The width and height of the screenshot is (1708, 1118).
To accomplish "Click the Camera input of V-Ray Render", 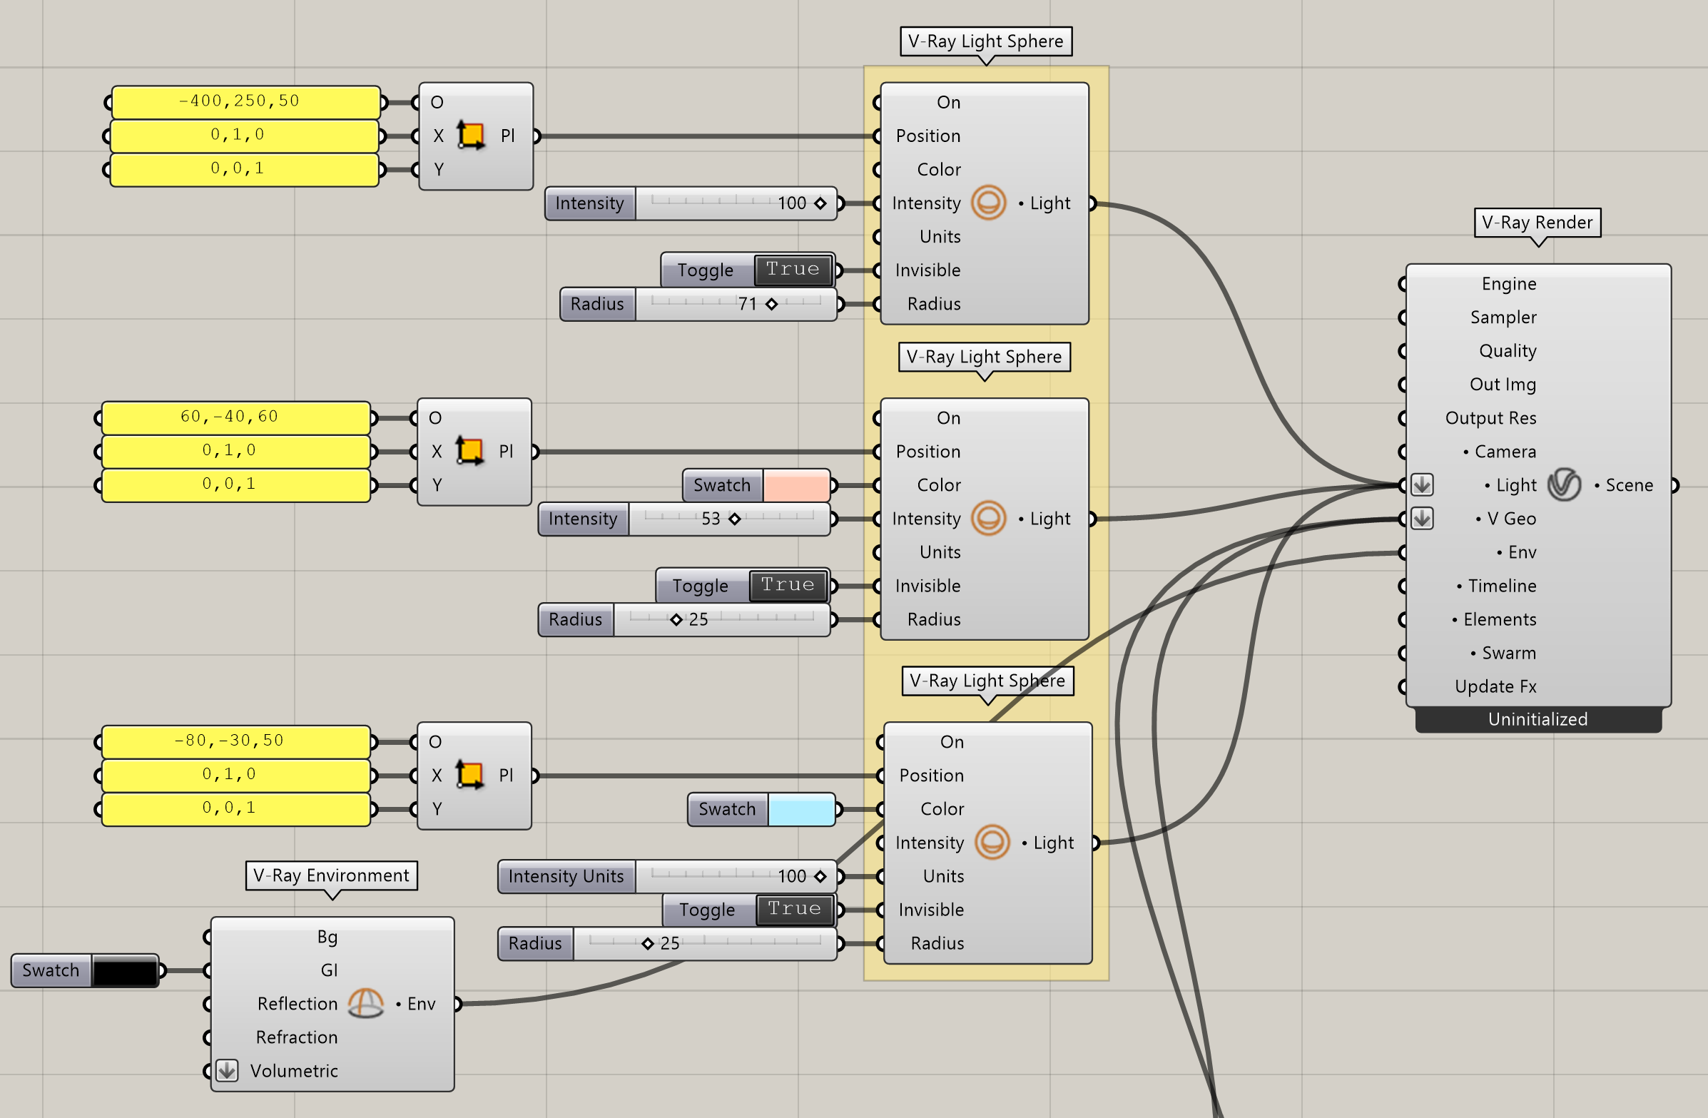I will click(1499, 452).
